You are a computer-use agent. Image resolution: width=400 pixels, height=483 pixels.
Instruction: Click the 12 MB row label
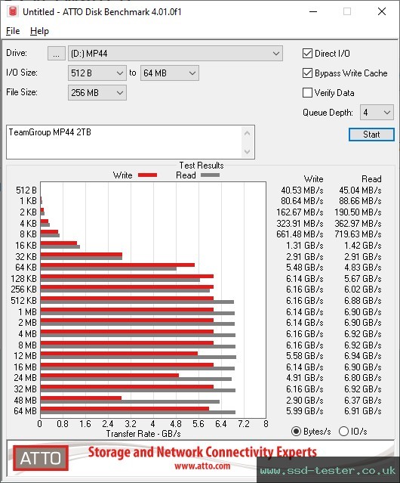[25, 356]
